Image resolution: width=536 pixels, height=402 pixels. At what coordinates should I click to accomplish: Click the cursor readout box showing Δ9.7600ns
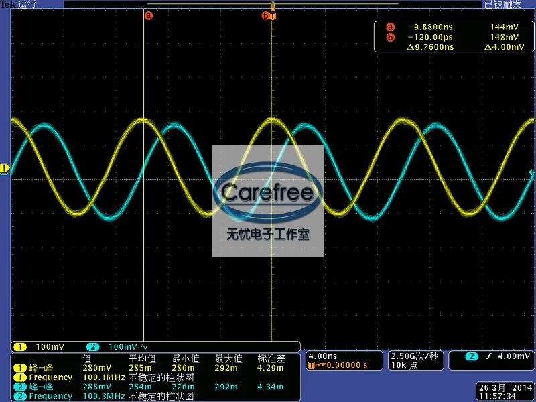454,37
